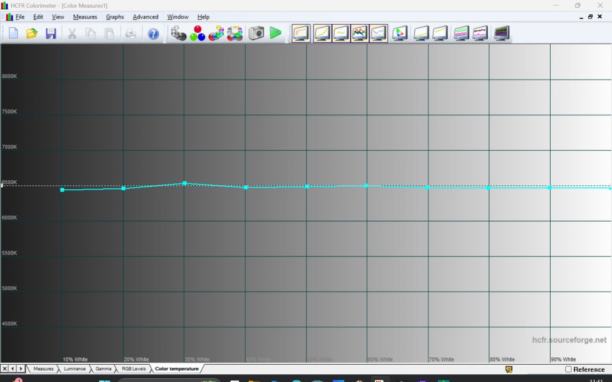Image resolution: width=612 pixels, height=382 pixels.
Task: Toggle the RGB Levels graph view icon
Action: 360,33
